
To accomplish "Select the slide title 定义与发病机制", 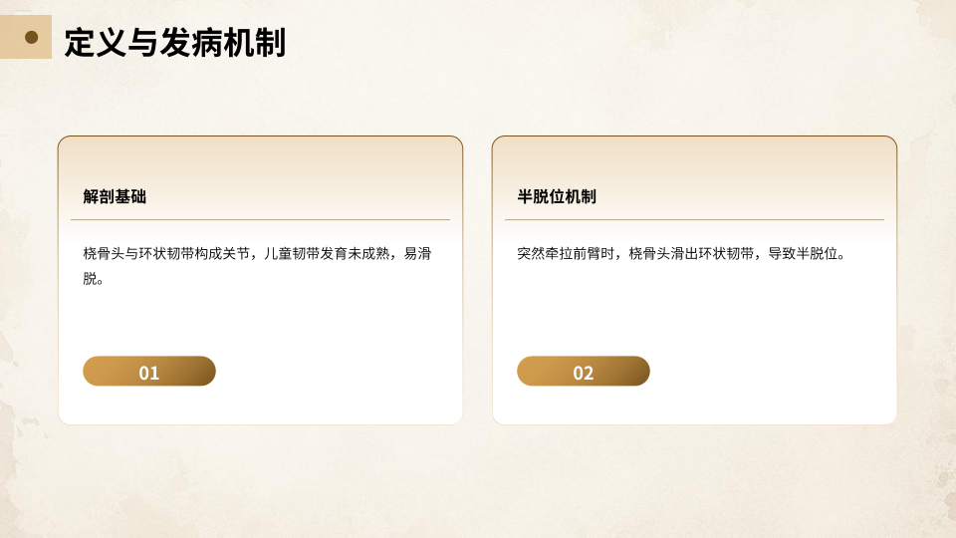I will [174, 43].
